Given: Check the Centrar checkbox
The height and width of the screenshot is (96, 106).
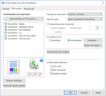Looking at the screenshot, I should (x=54, y=32).
